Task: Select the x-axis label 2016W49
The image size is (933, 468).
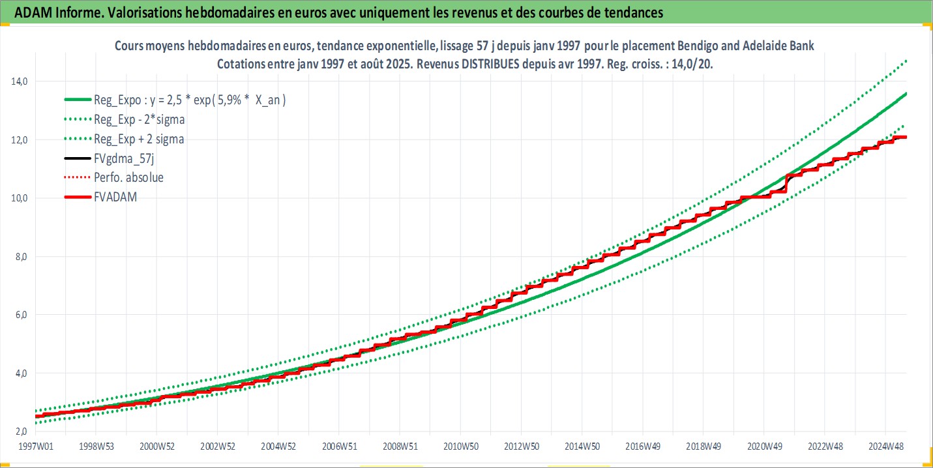Action: pos(643,446)
